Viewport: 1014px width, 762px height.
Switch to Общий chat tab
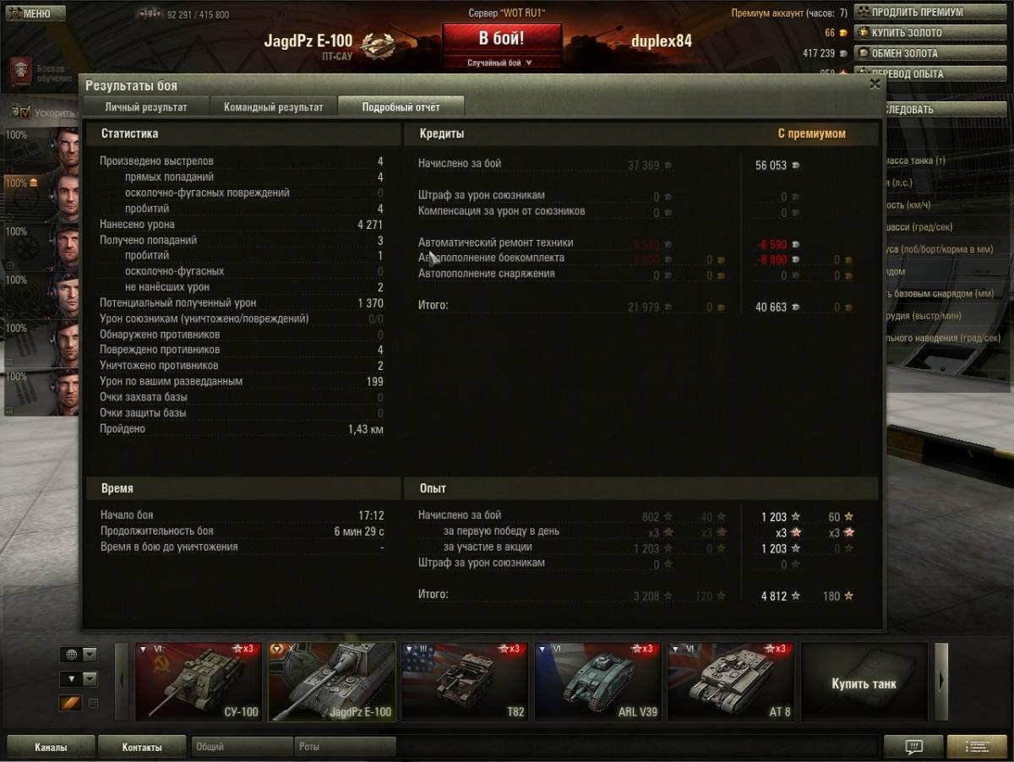[x=241, y=747]
